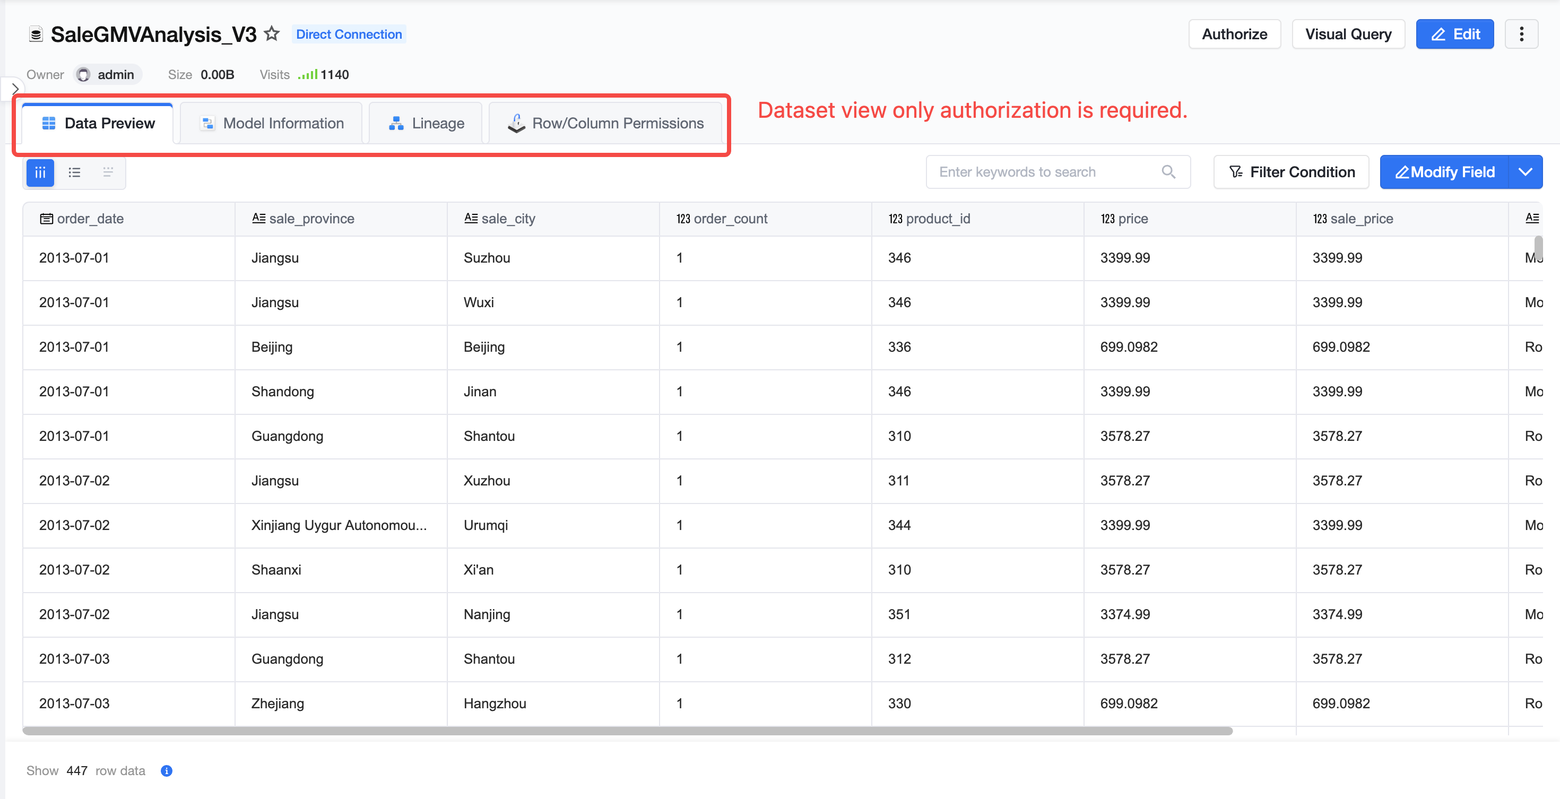Expand the left sidebar with the chevron
Viewport: 1560px width, 799px height.
tap(14, 89)
